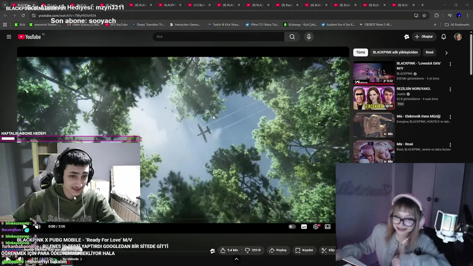The width and height of the screenshot is (473, 266).
Task: Open the 'Fifine CS1 Masa Tipi' bookmark
Action: click(x=262, y=25)
